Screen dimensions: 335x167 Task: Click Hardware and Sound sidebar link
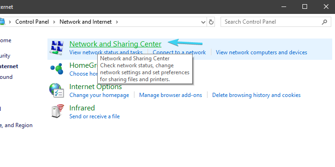[6, 77]
